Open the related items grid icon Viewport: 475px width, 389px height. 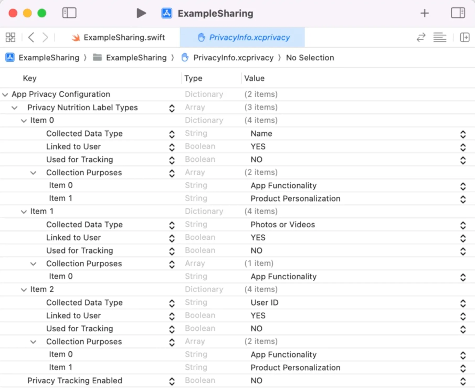tap(10, 37)
